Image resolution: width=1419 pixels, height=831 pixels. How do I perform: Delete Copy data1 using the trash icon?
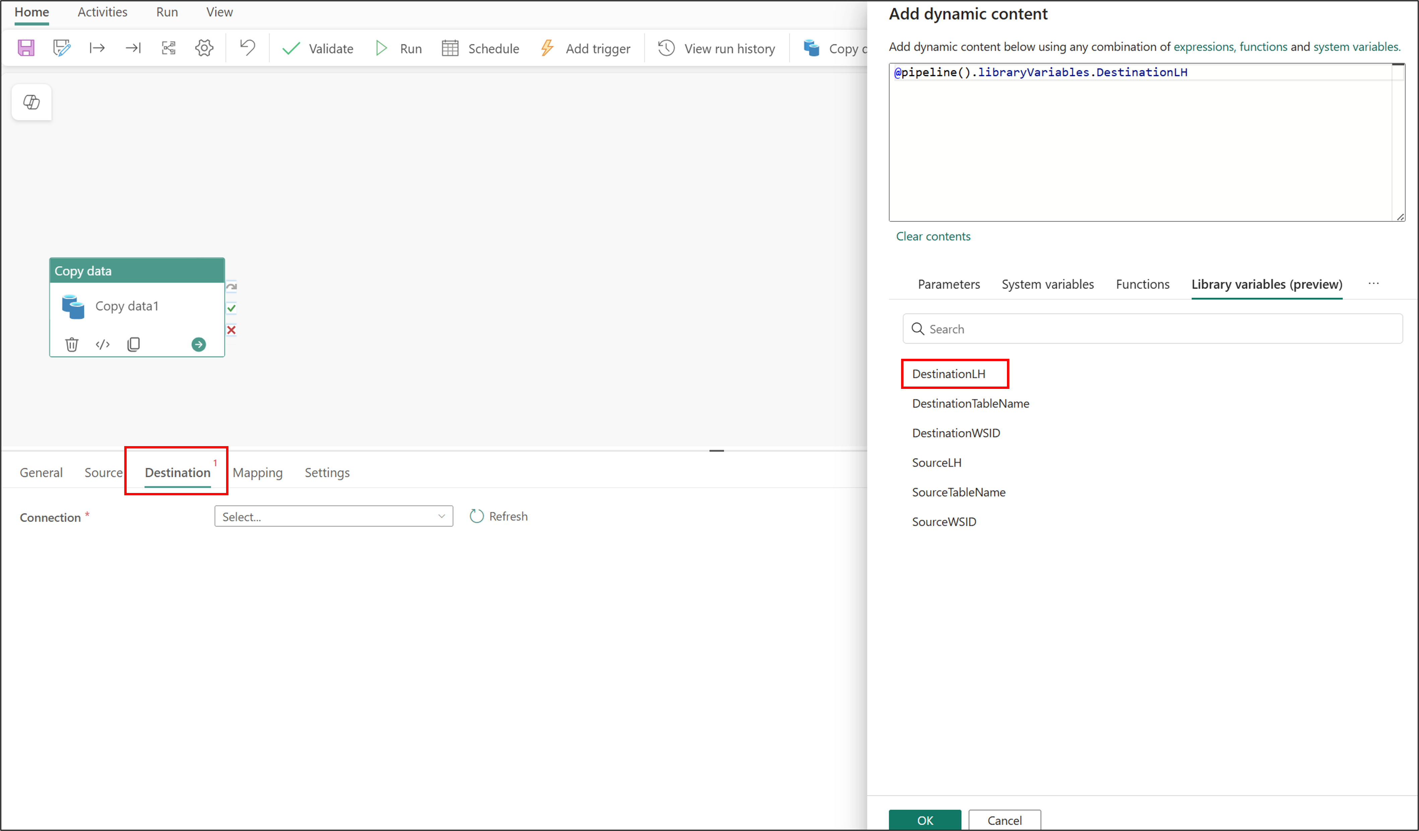pos(71,344)
